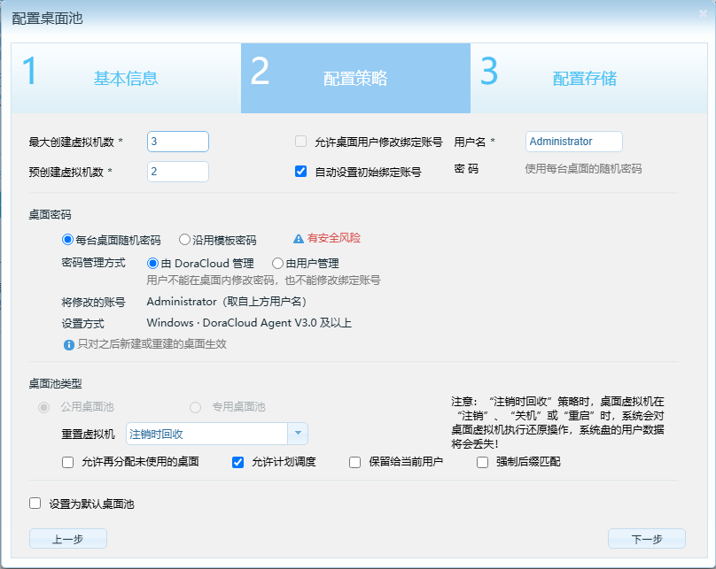Click 预创建虚拟机数 input field
Screen dimensions: 716x569
click(x=178, y=172)
